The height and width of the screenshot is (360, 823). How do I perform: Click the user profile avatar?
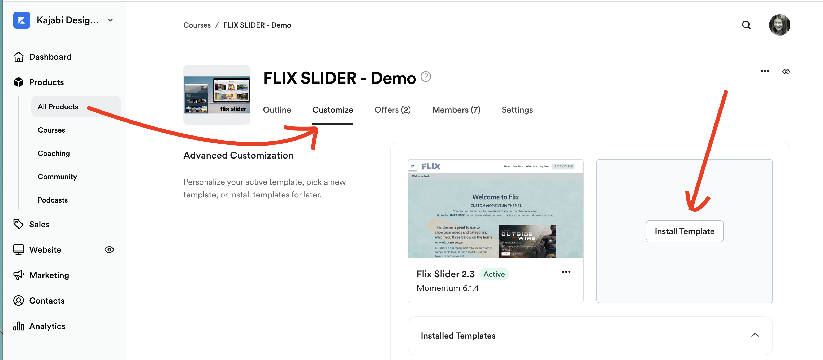click(779, 25)
